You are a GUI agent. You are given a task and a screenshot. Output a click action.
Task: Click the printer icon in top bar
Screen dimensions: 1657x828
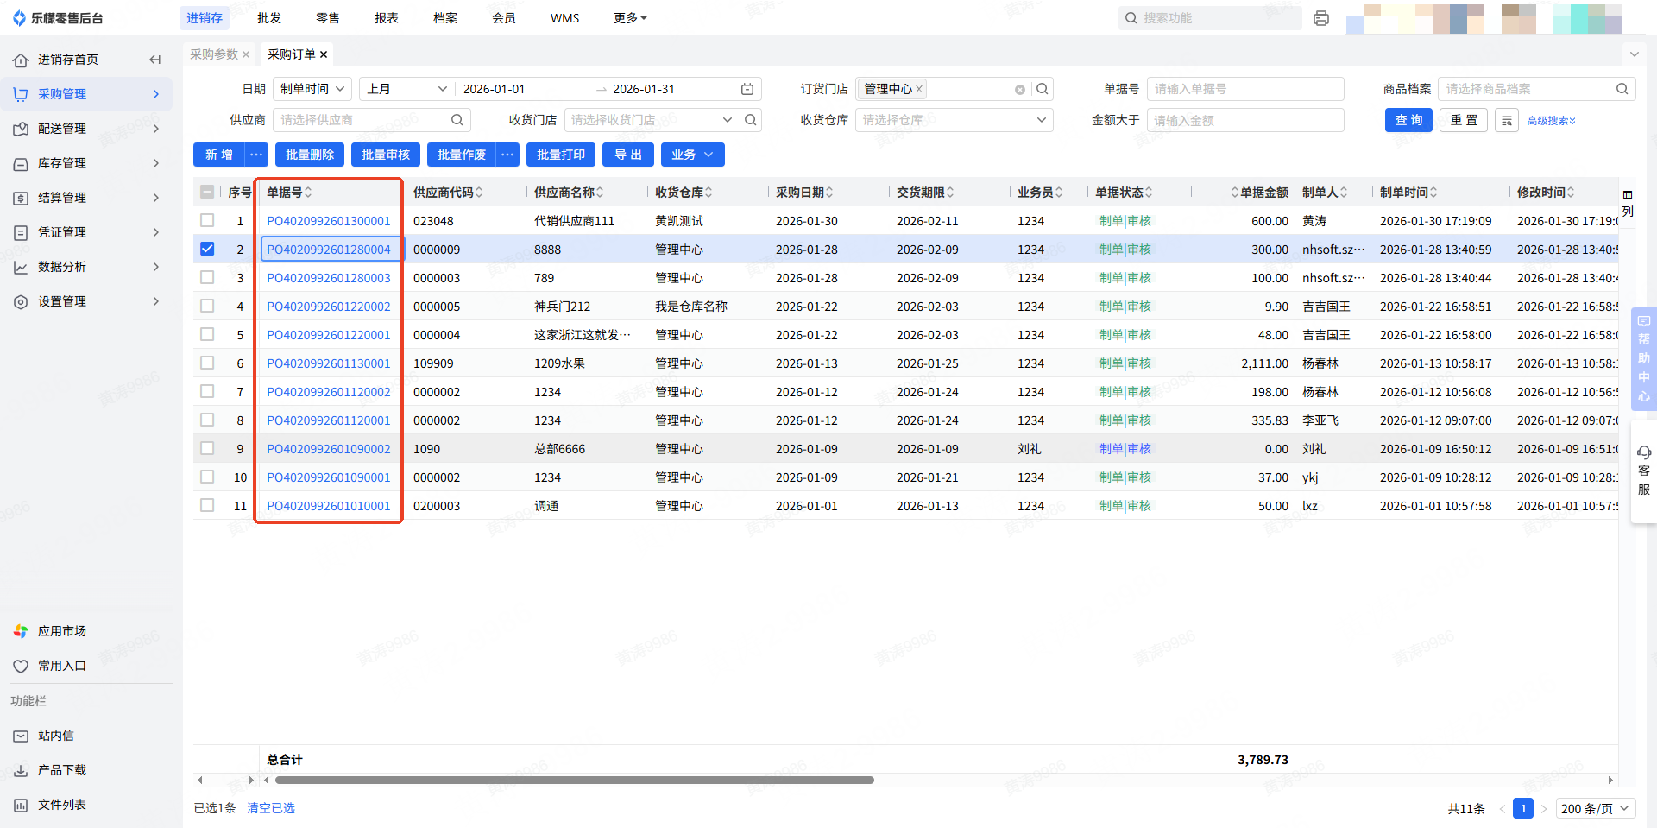1320,18
